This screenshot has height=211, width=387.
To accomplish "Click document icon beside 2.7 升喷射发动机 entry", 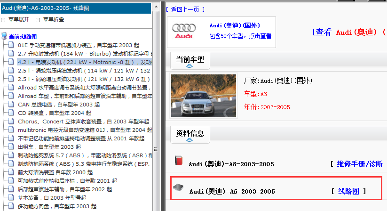I will [x=11, y=53].
